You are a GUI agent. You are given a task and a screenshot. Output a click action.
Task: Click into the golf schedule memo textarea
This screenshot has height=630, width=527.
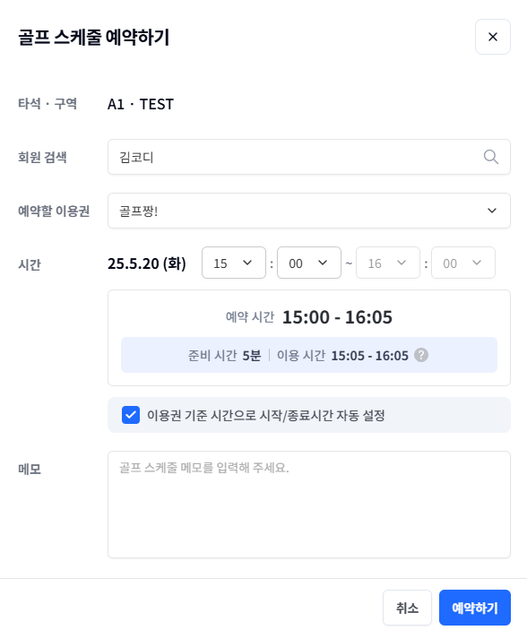tap(308, 505)
